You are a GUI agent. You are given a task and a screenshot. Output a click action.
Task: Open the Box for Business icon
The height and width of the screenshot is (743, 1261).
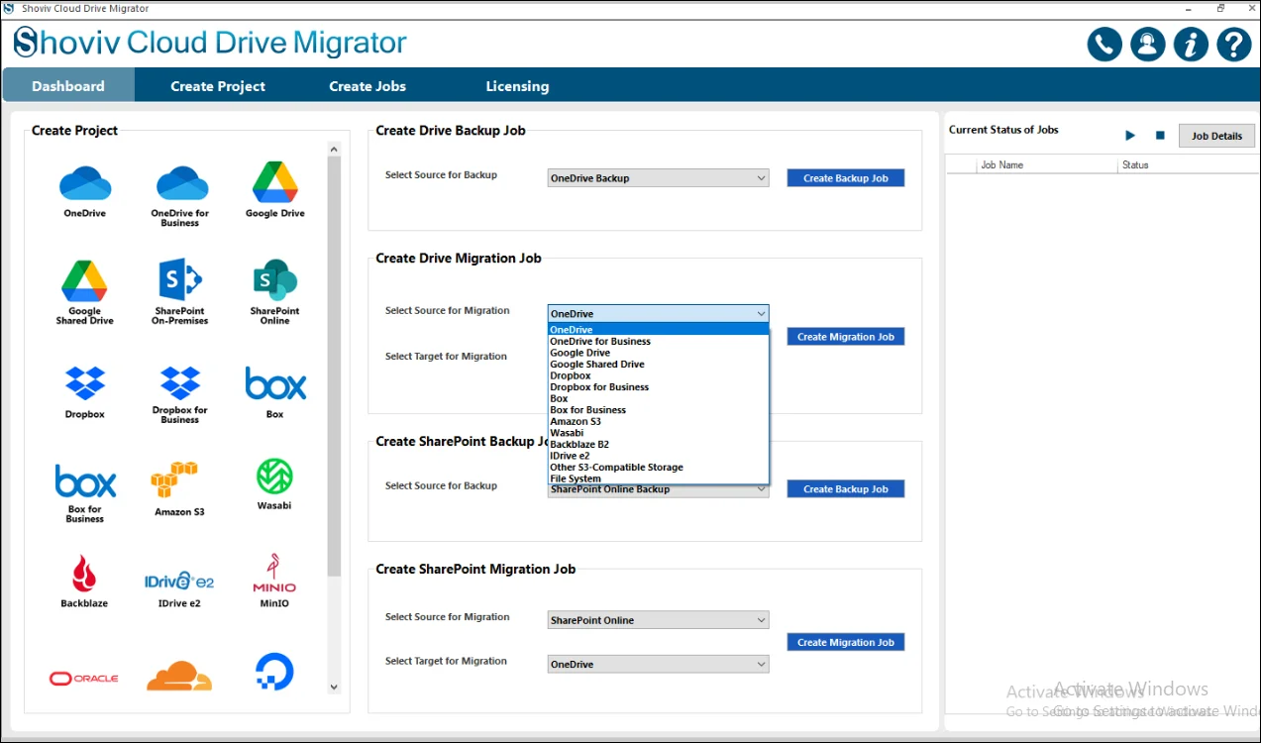click(x=85, y=482)
